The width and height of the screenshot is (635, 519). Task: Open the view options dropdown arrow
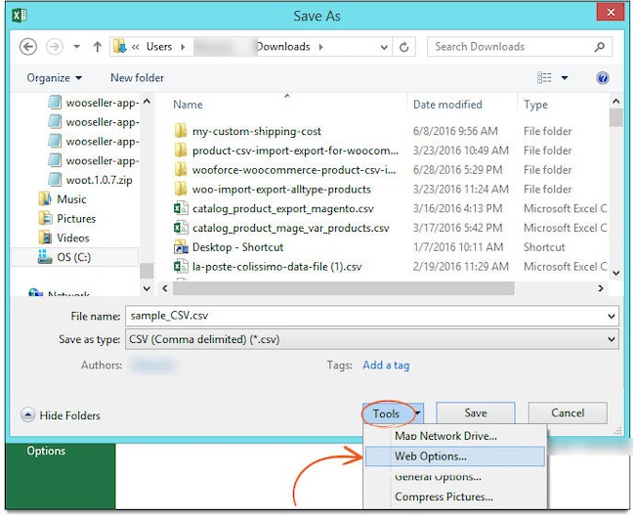point(564,78)
